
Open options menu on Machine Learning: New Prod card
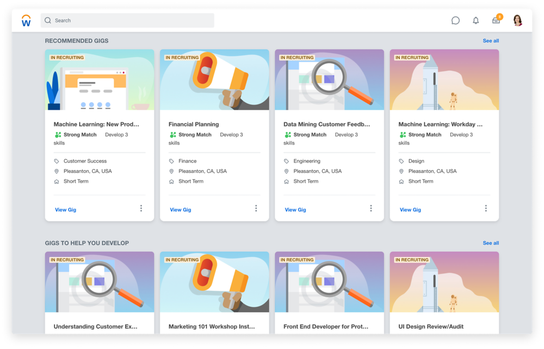[141, 208]
